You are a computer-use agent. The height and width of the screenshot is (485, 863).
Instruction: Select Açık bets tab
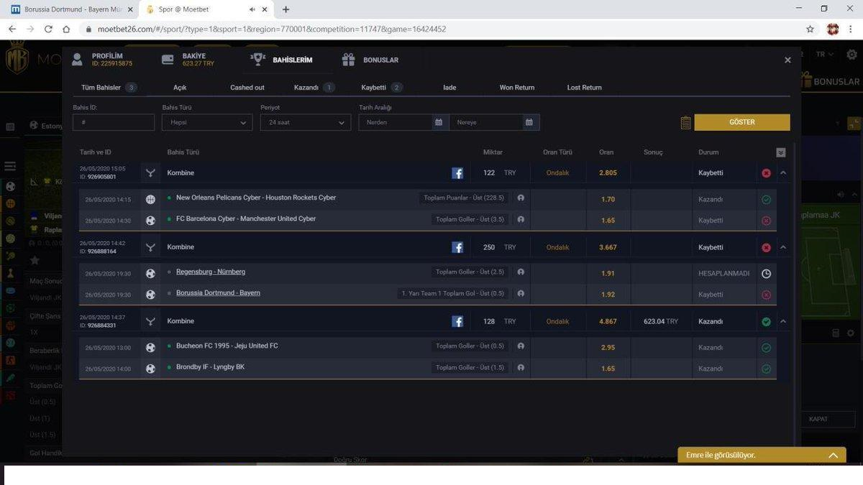180,88
